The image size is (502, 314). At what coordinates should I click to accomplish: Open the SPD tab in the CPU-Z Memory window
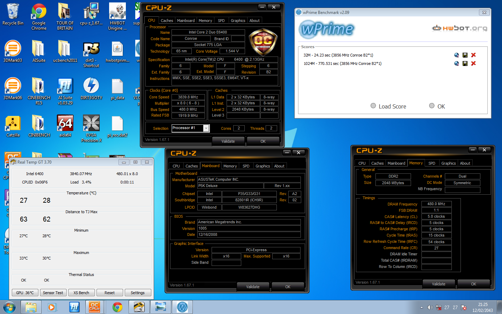[x=432, y=163]
